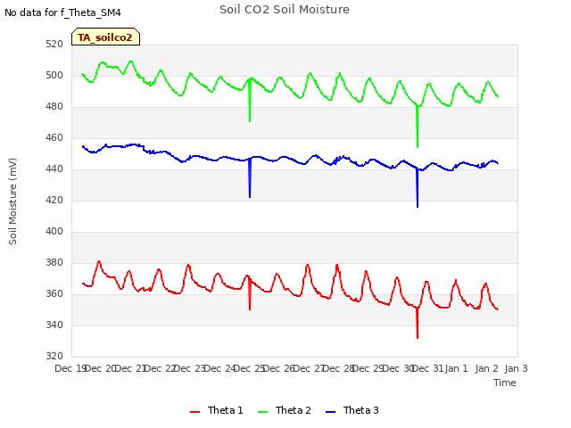571x428 pixels.
Task: Click the Jan 2 x-axis tick label
Action: pos(486,368)
